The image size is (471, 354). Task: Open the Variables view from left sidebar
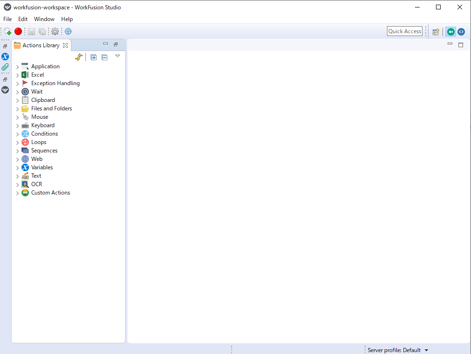[5, 57]
